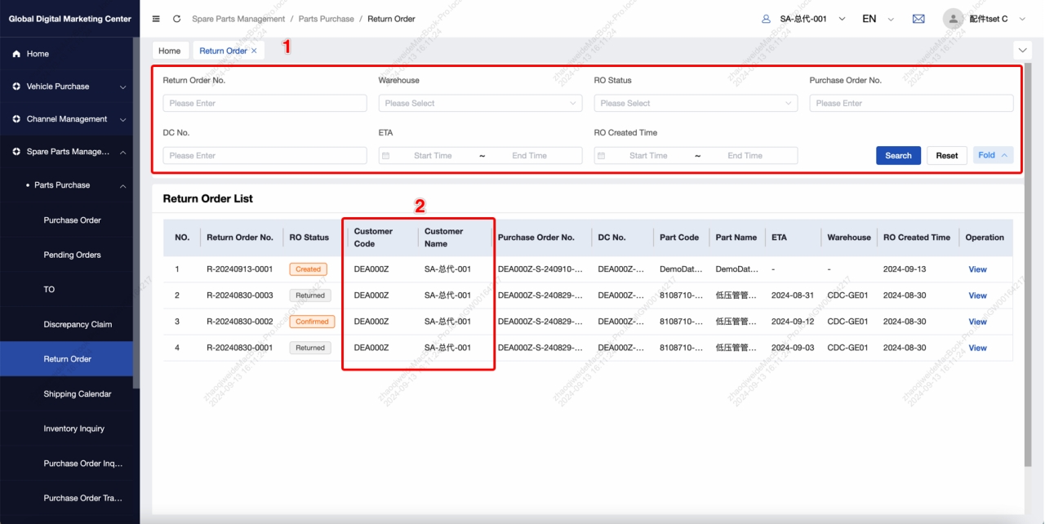The width and height of the screenshot is (1045, 524).
Task: Expand the Channel Management menu
Action: (x=123, y=119)
